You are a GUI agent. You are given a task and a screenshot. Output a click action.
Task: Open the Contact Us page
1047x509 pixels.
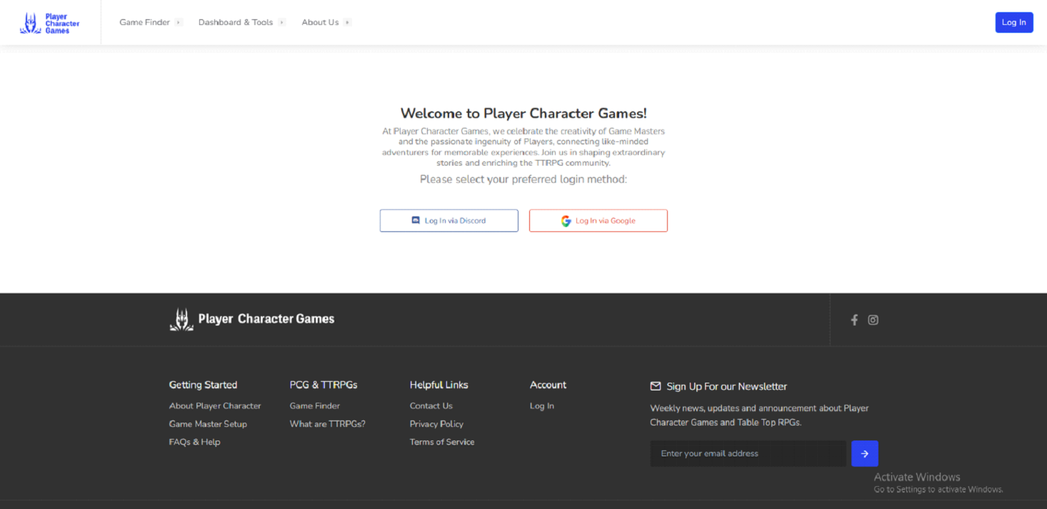click(431, 405)
